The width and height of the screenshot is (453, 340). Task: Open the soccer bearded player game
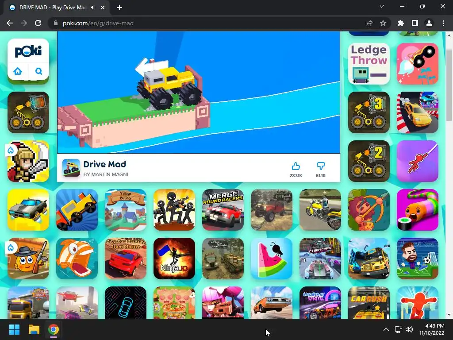418,259
